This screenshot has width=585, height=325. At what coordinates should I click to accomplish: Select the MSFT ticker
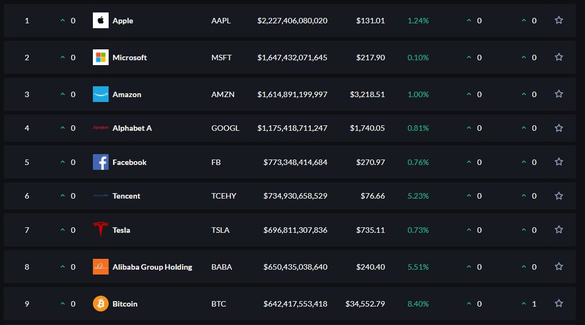tap(221, 58)
